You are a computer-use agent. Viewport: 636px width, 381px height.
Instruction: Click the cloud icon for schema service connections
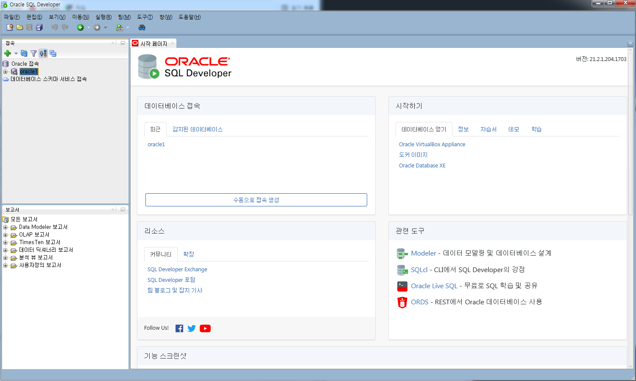(x=6, y=79)
